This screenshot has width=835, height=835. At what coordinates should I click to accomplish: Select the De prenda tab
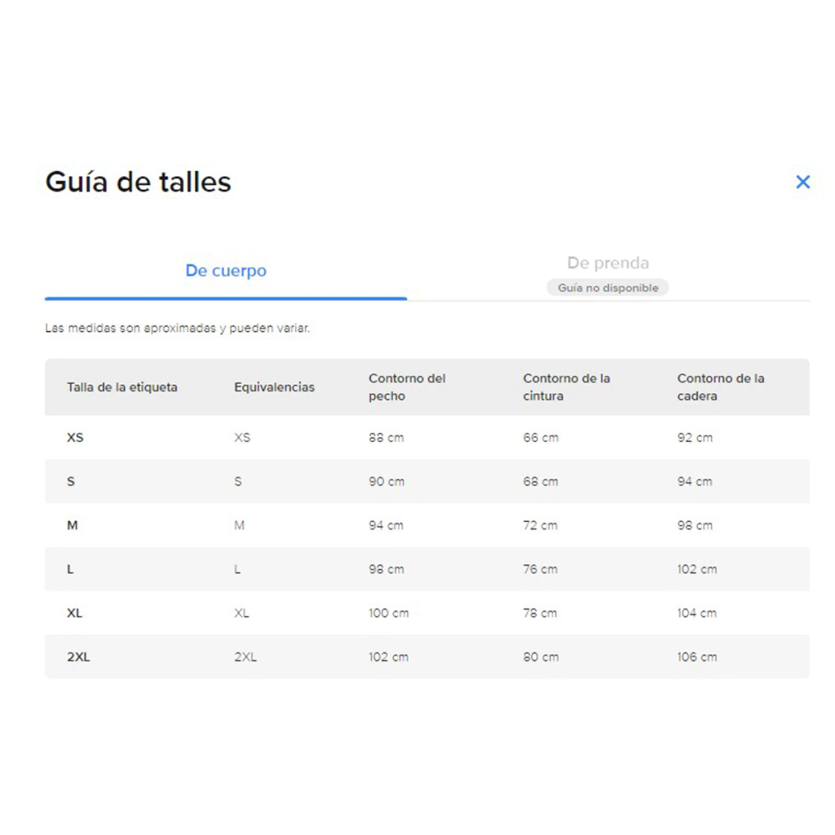(607, 263)
